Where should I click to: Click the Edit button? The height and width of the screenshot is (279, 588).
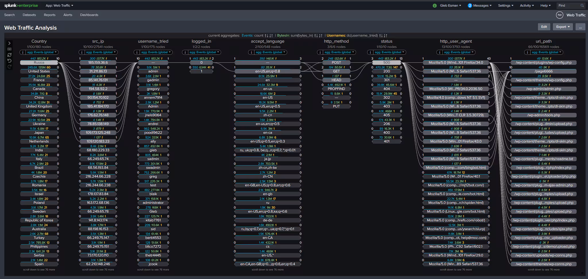(544, 27)
